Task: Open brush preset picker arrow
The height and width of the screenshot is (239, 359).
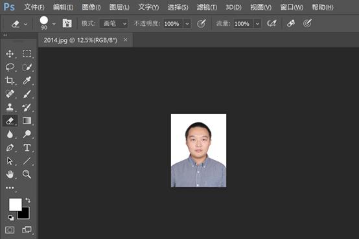Action: [54, 23]
